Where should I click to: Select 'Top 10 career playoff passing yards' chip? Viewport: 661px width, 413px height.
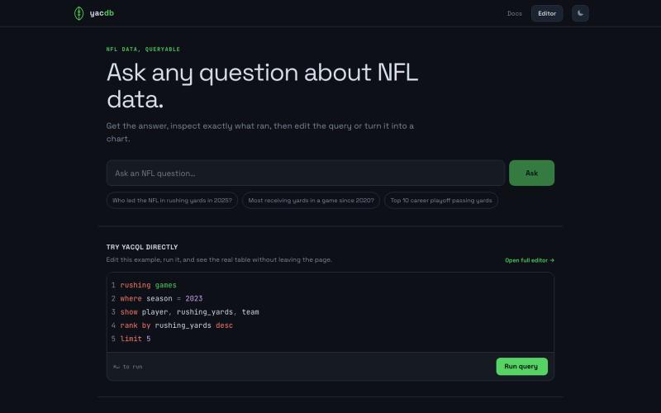441,201
